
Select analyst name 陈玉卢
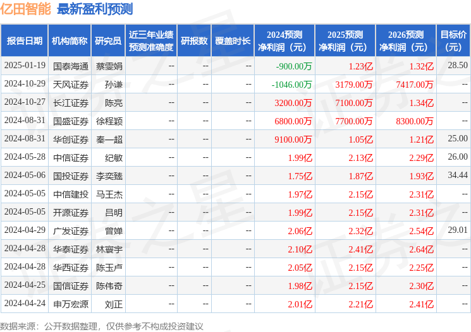coord(109,268)
